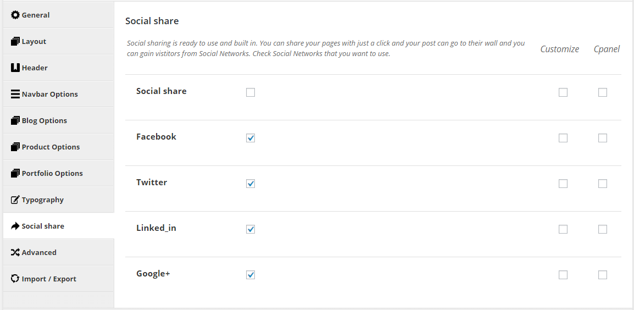
Task: Click the Social share arrow icon
Action: pyautogui.click(x=15, y=226)
